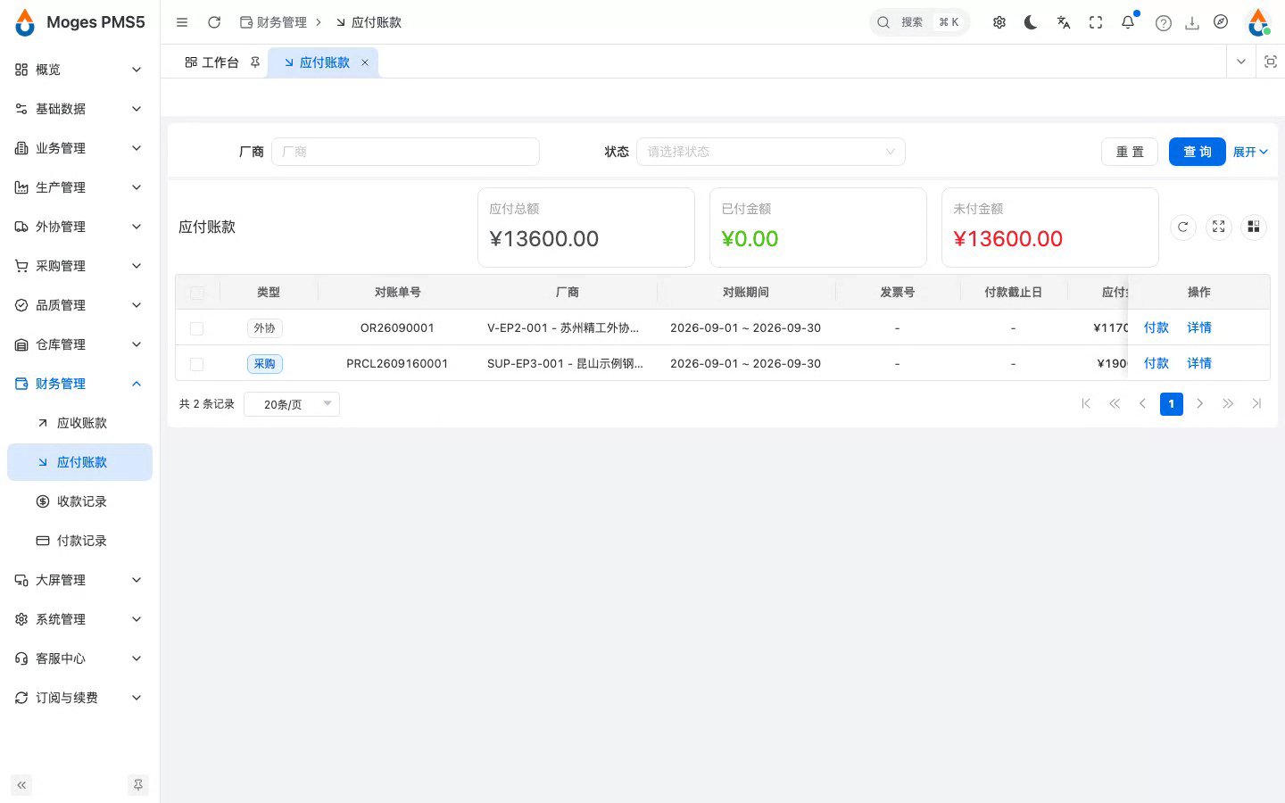Open table column settings grid icon
This screenshot has height=803, width=1285.
pyautogui.click(x=1254, y=228)
